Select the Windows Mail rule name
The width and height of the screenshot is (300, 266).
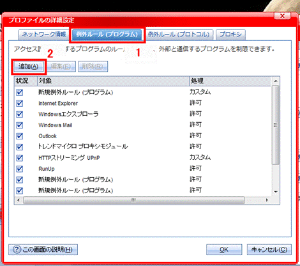click(x=56, y=125)
